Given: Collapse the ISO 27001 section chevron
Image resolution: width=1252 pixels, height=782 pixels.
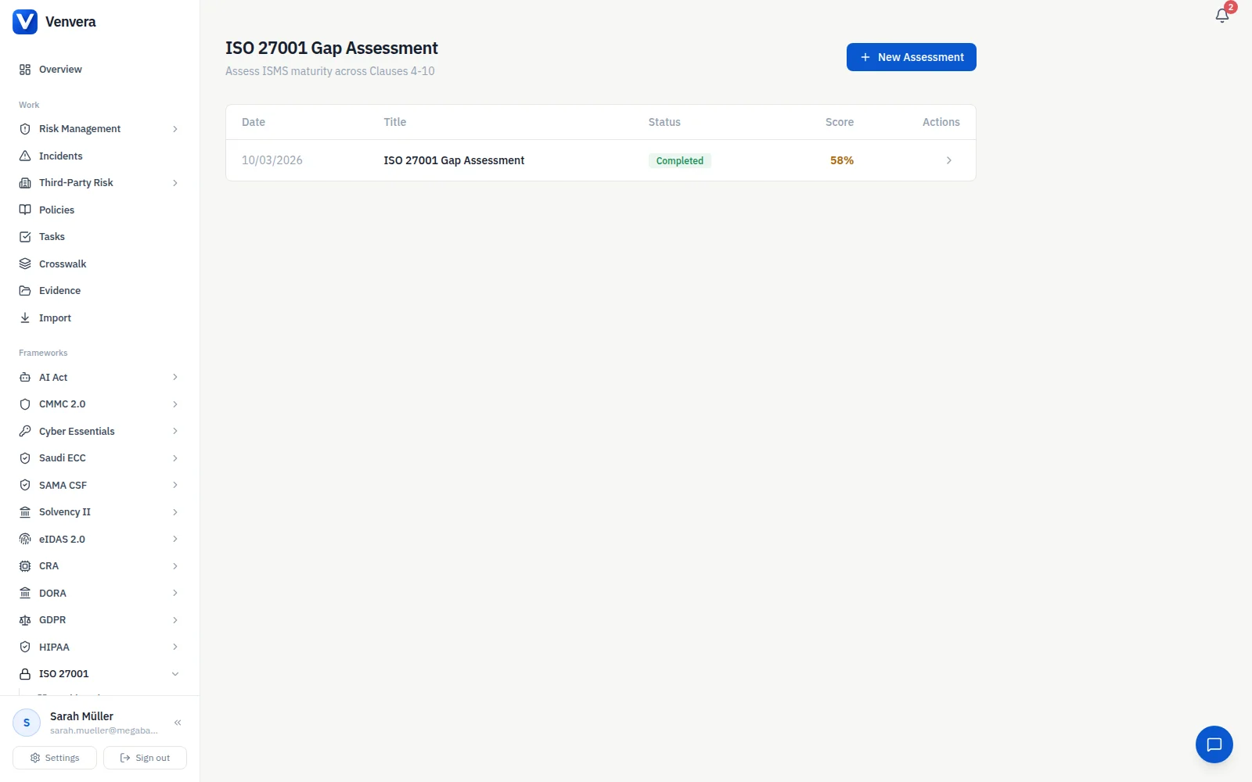Looking at the screenshot, I should 175,674.
